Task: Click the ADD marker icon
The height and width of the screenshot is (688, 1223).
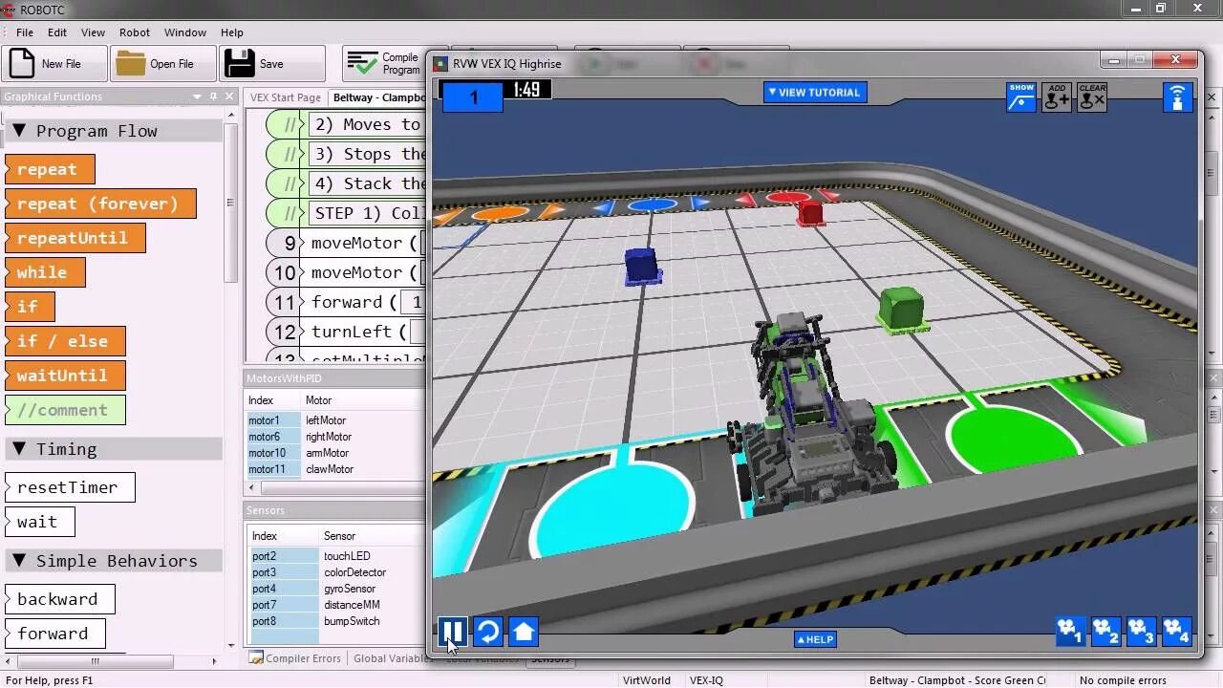Action: [1057, 97]
